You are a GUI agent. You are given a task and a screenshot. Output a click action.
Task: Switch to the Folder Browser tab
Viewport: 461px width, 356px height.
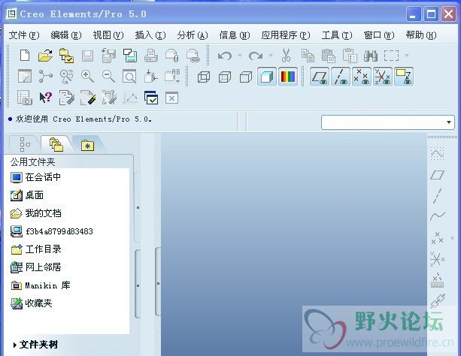tap(56, 144)
